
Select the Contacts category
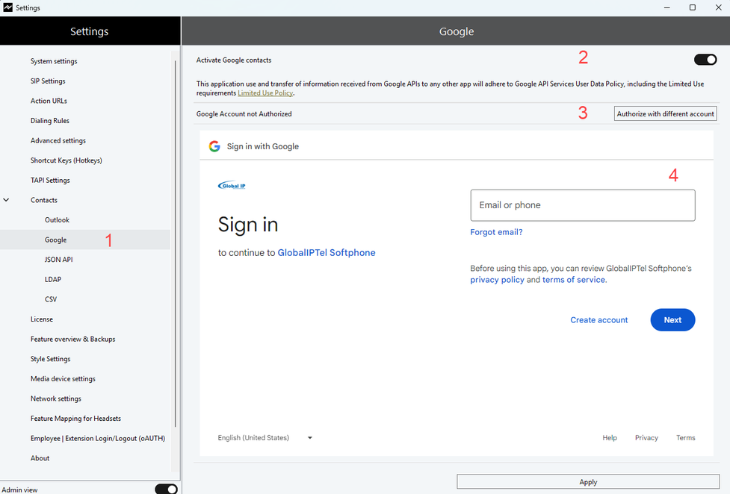pos(44,200)
